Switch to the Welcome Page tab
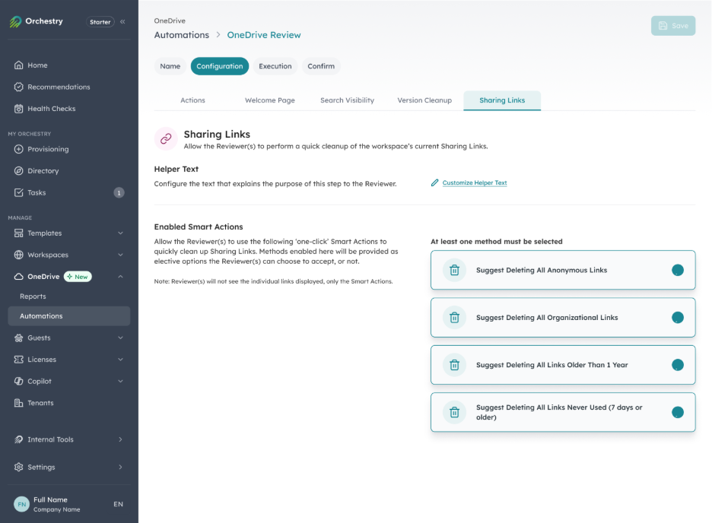The height and width of the screenshot is (523, 712). tap(270, 100)
